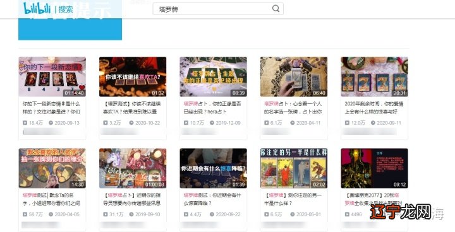The image size is (455, 232).
Task: Open title 【赛博朋克2077】20张塔罗牌全收集
Action: [x=373, y=199]
